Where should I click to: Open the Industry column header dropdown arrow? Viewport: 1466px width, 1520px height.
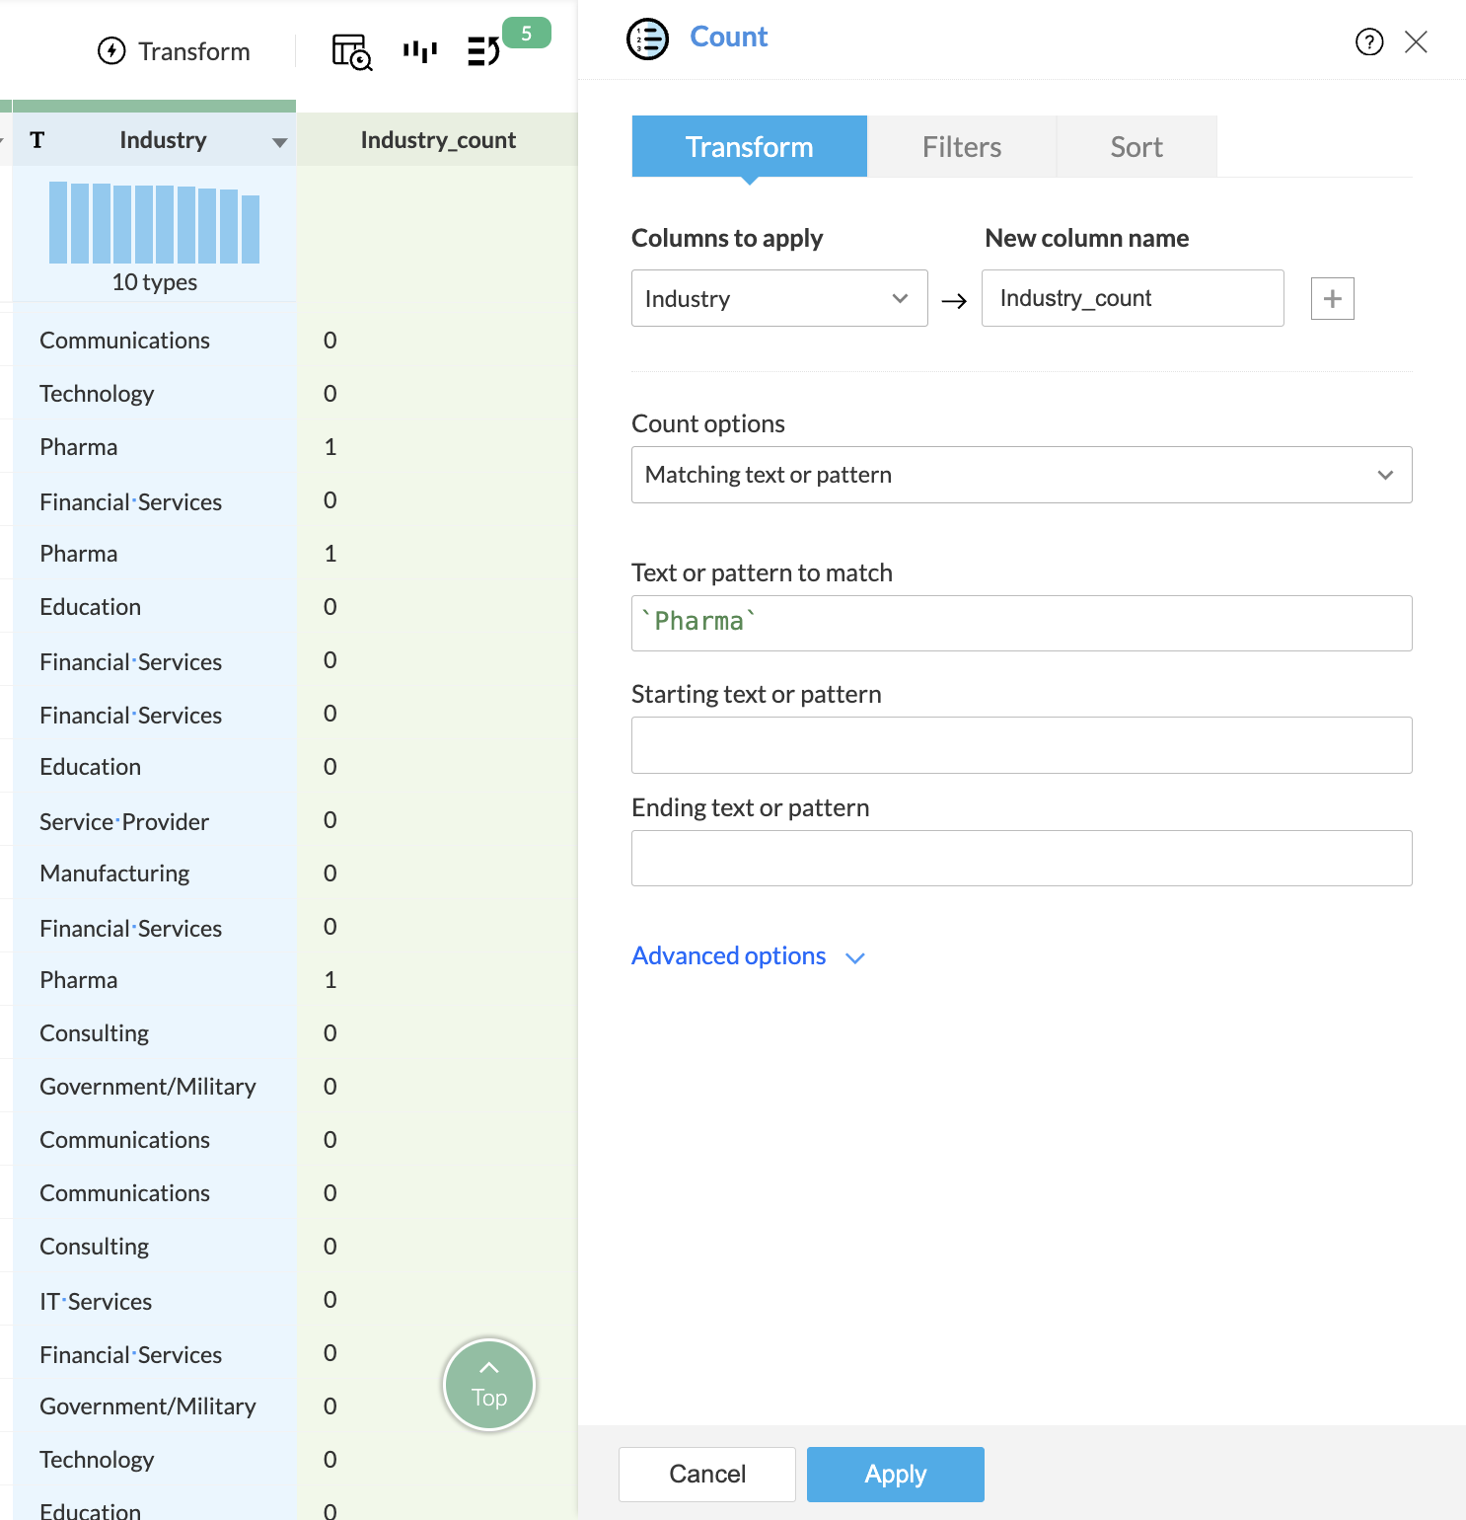[x=279, y=142]
